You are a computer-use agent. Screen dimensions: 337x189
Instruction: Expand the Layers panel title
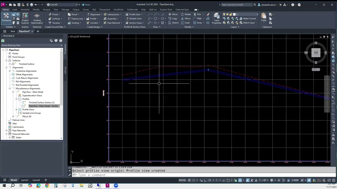coord(235,27)
